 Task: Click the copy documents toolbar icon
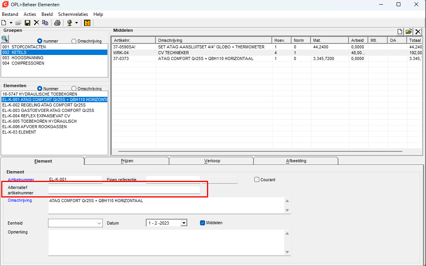(45, 23)
